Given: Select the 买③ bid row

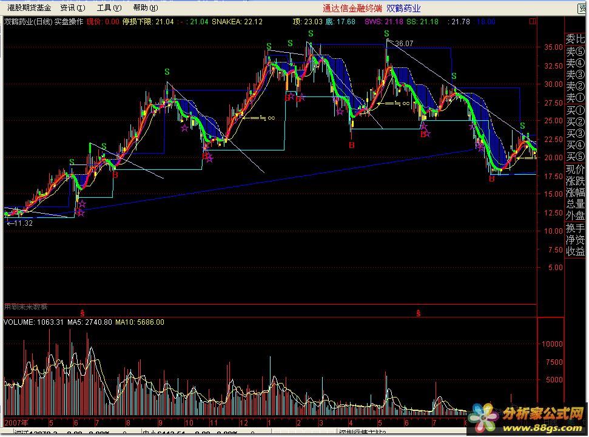Looking at the screenshot, I should click(575, 134).
